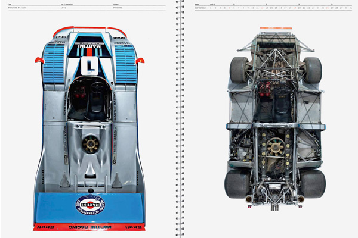The width and height of the screenshot is (358, 238).
Task: Click 'MARTINI RACING' text on red rear strip
Action: (x=90, y=227)
